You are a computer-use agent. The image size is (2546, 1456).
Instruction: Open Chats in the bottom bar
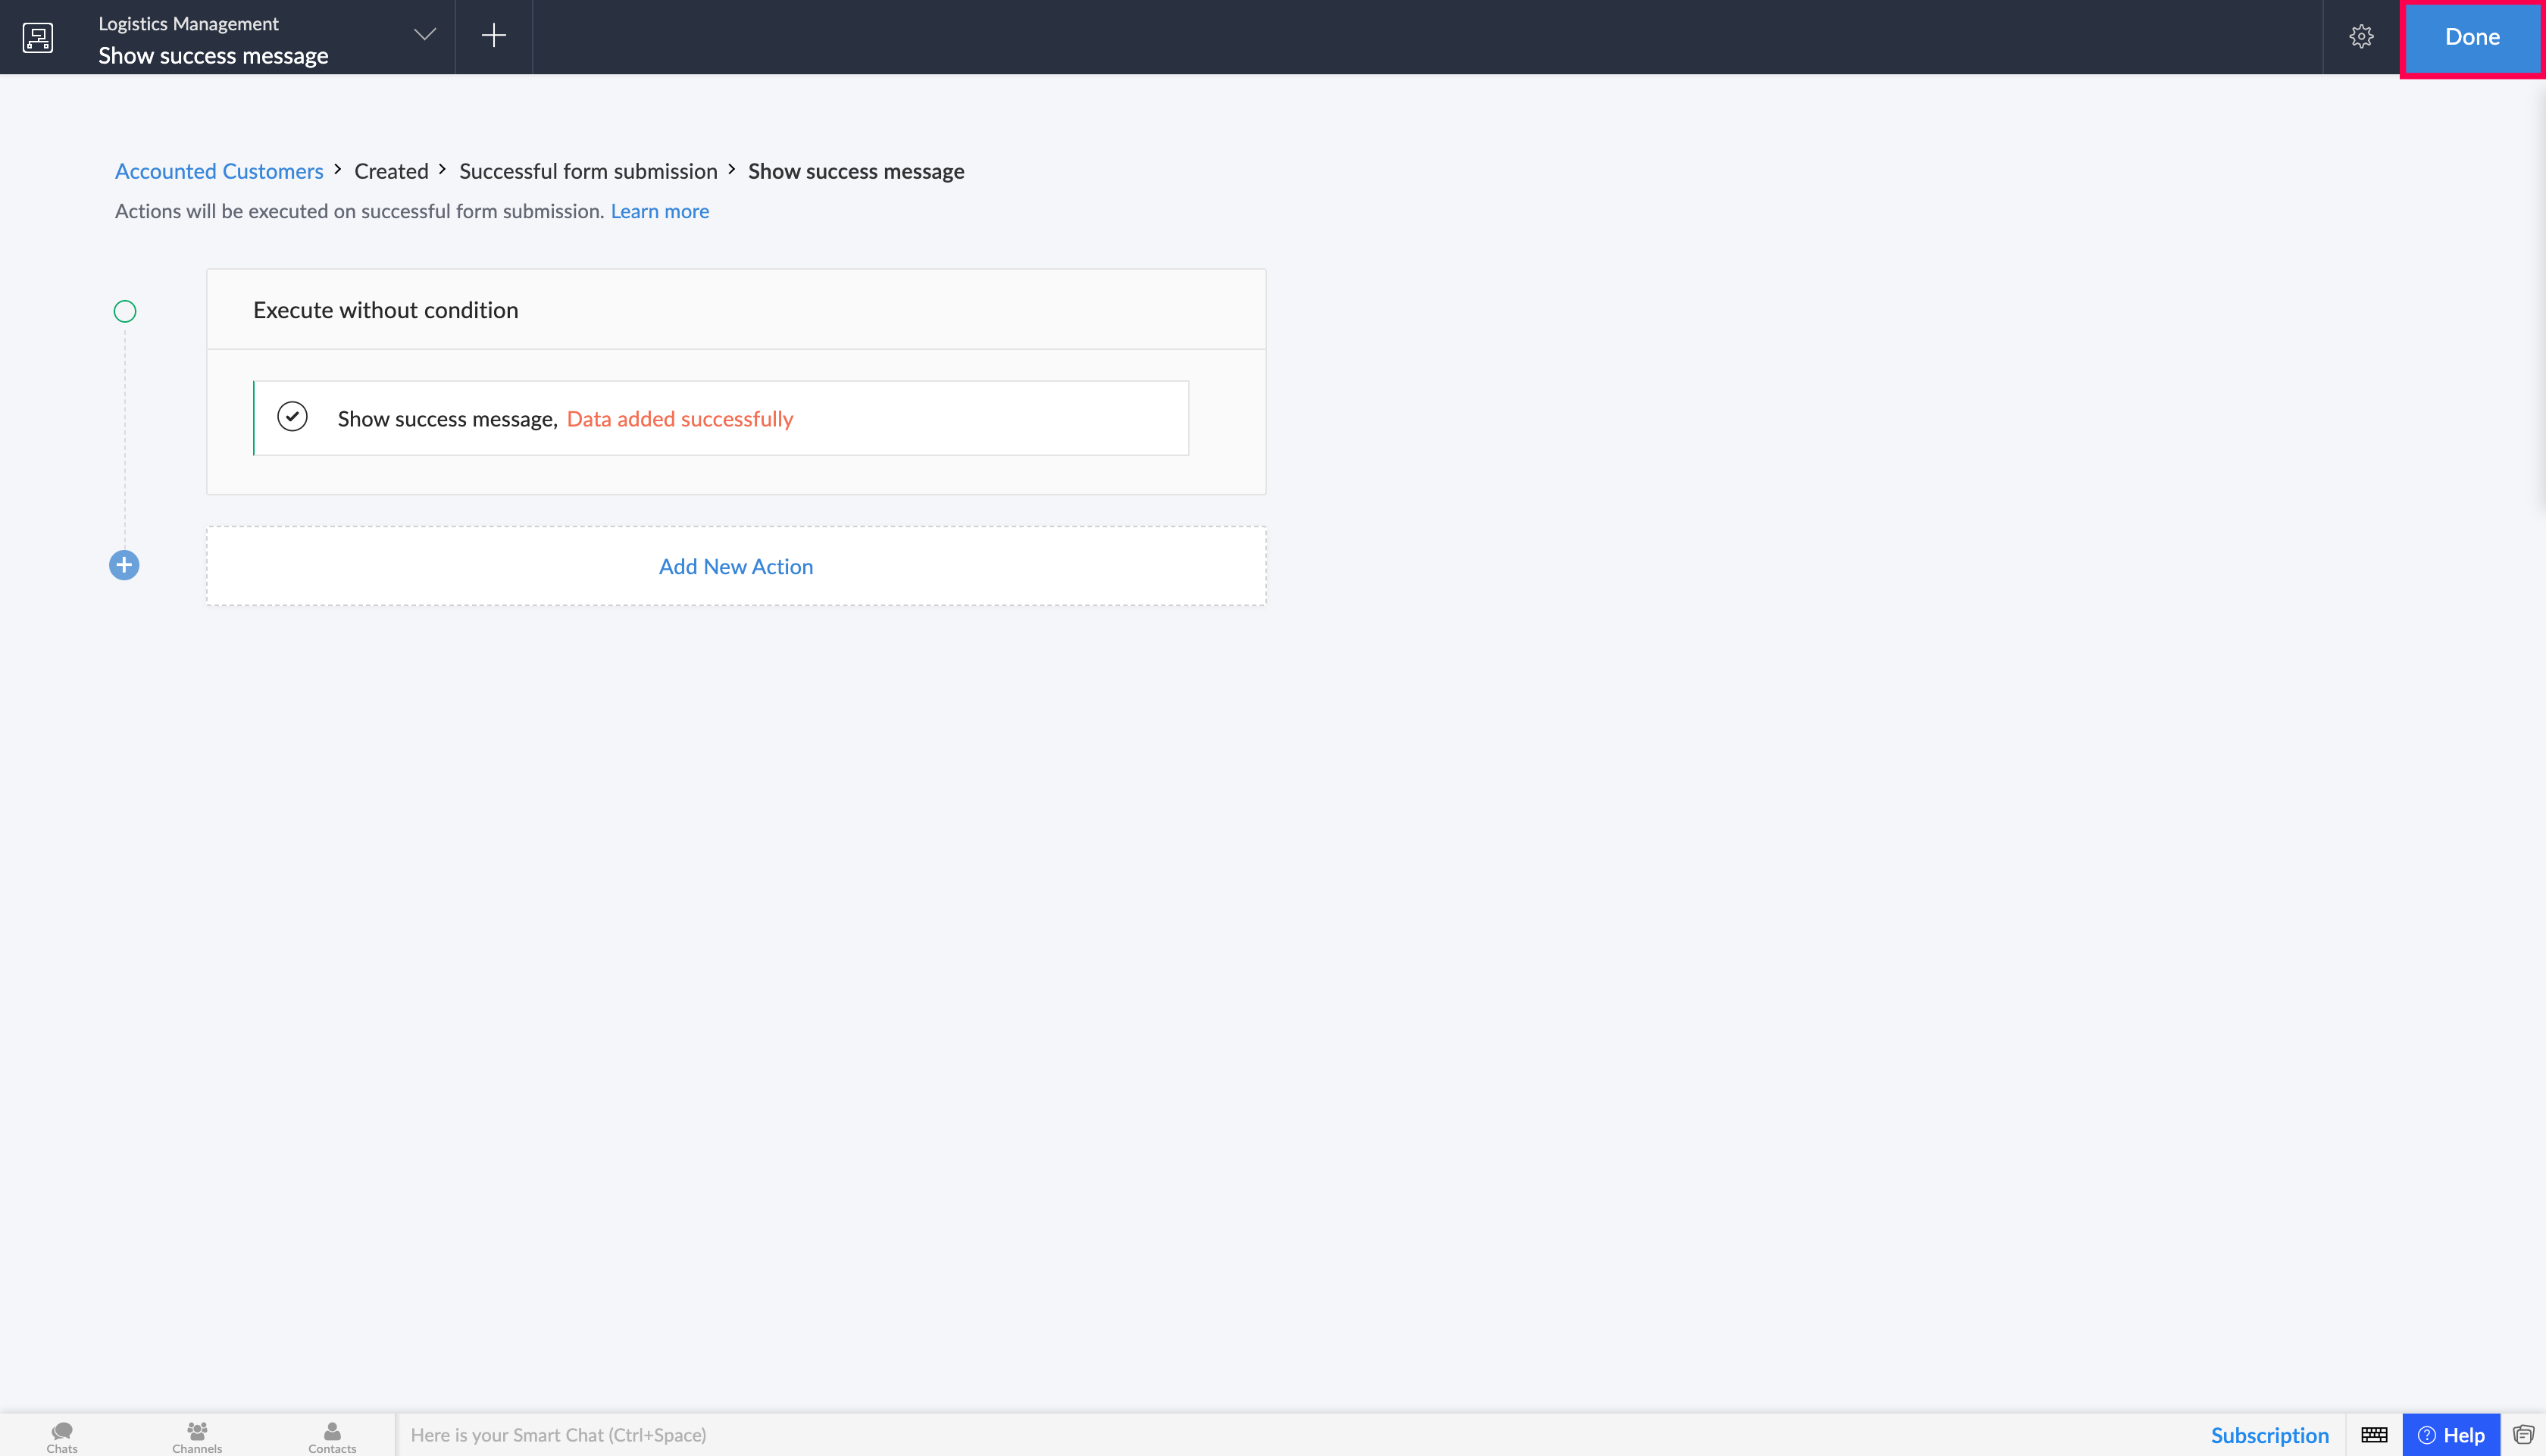62,1437
